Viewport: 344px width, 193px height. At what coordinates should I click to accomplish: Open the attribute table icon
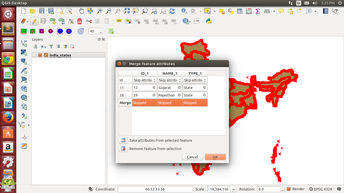(x=240, y=11)
